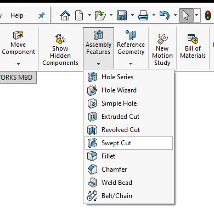Click the highlighted Swept Cut entry
214x208 pixels.
[128, 143]
